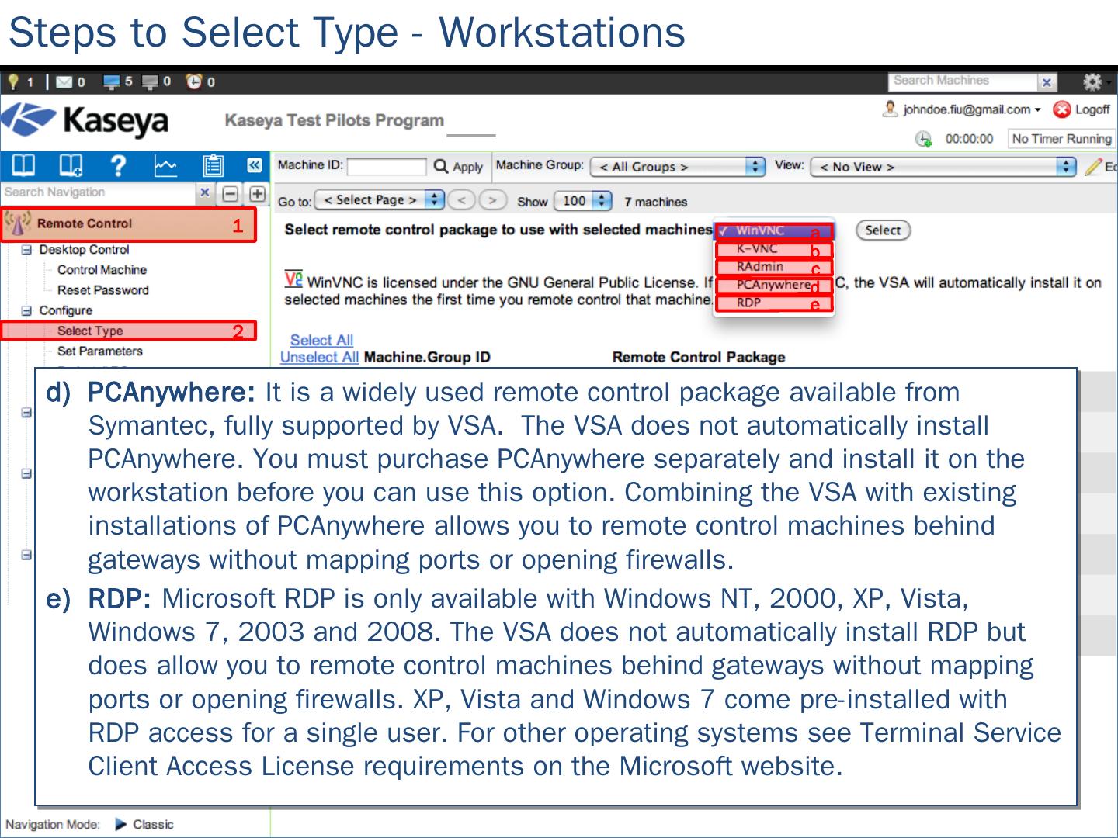Open the book navigation icon
This screenshot has height=838, width=1118.
23,165
